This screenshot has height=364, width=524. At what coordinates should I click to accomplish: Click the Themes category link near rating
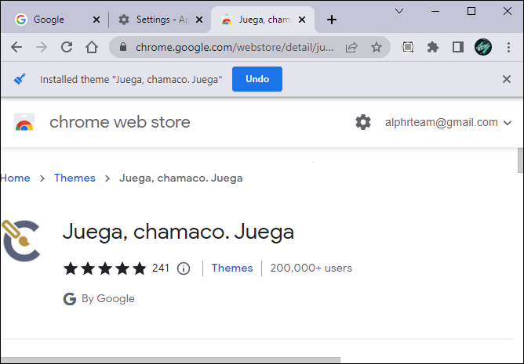(232, 268)
